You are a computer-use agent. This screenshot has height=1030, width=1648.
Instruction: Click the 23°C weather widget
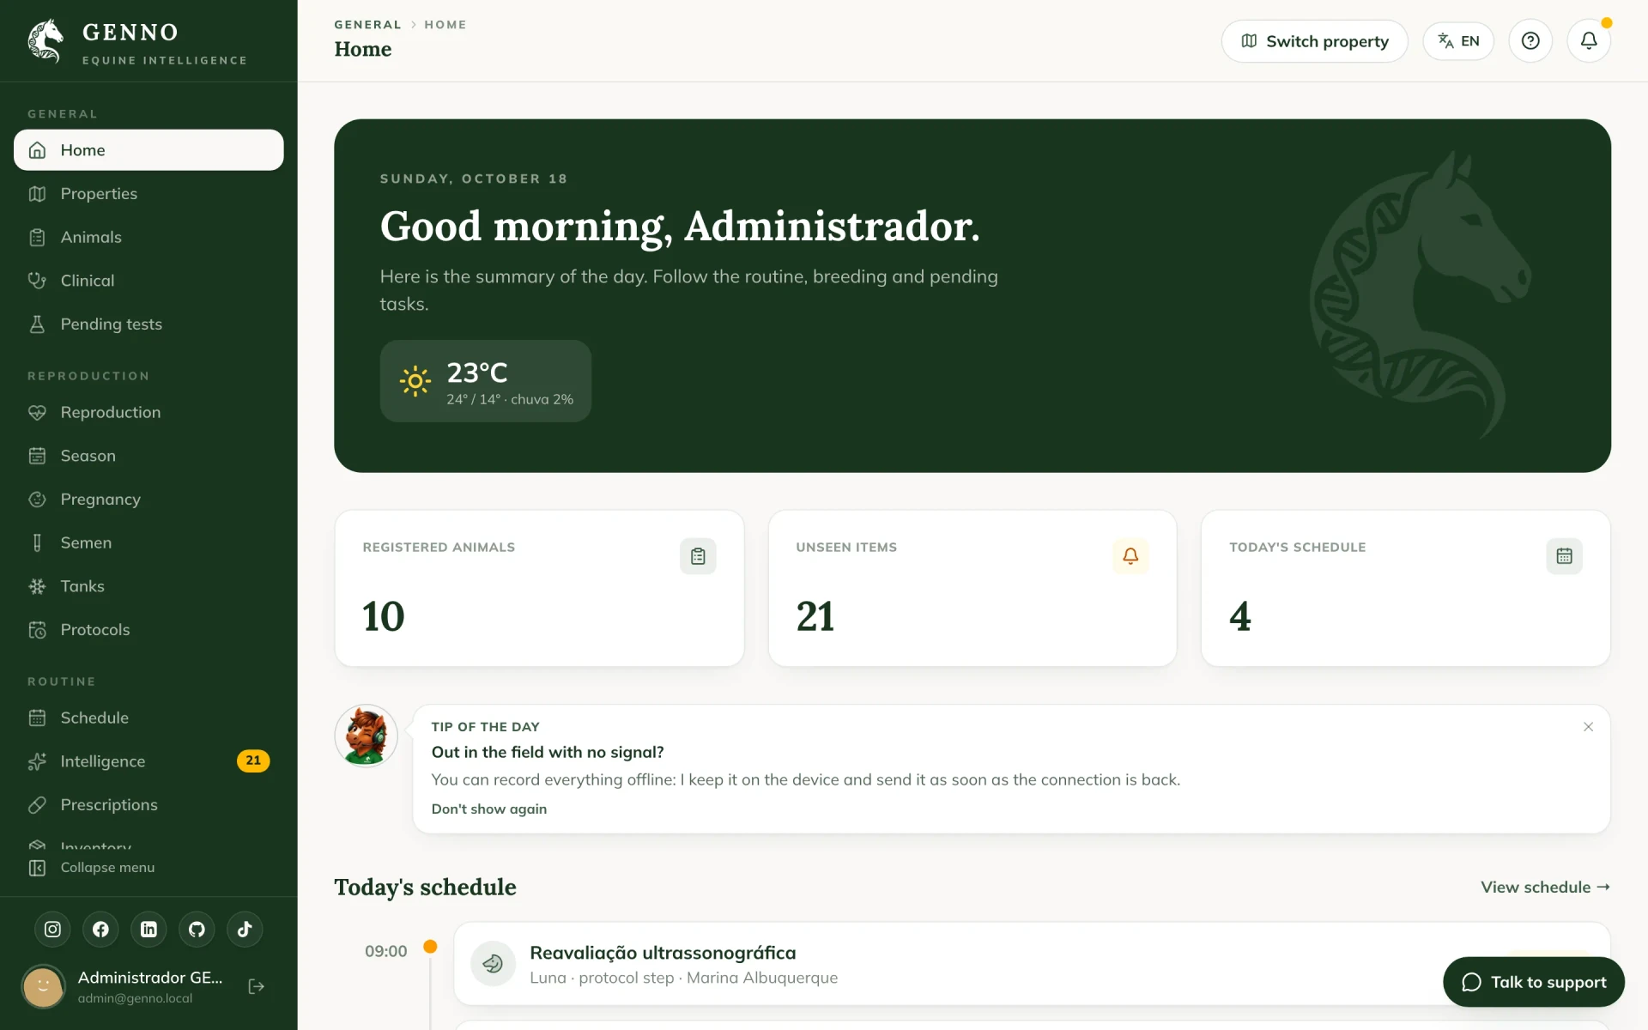pos(486,381)
